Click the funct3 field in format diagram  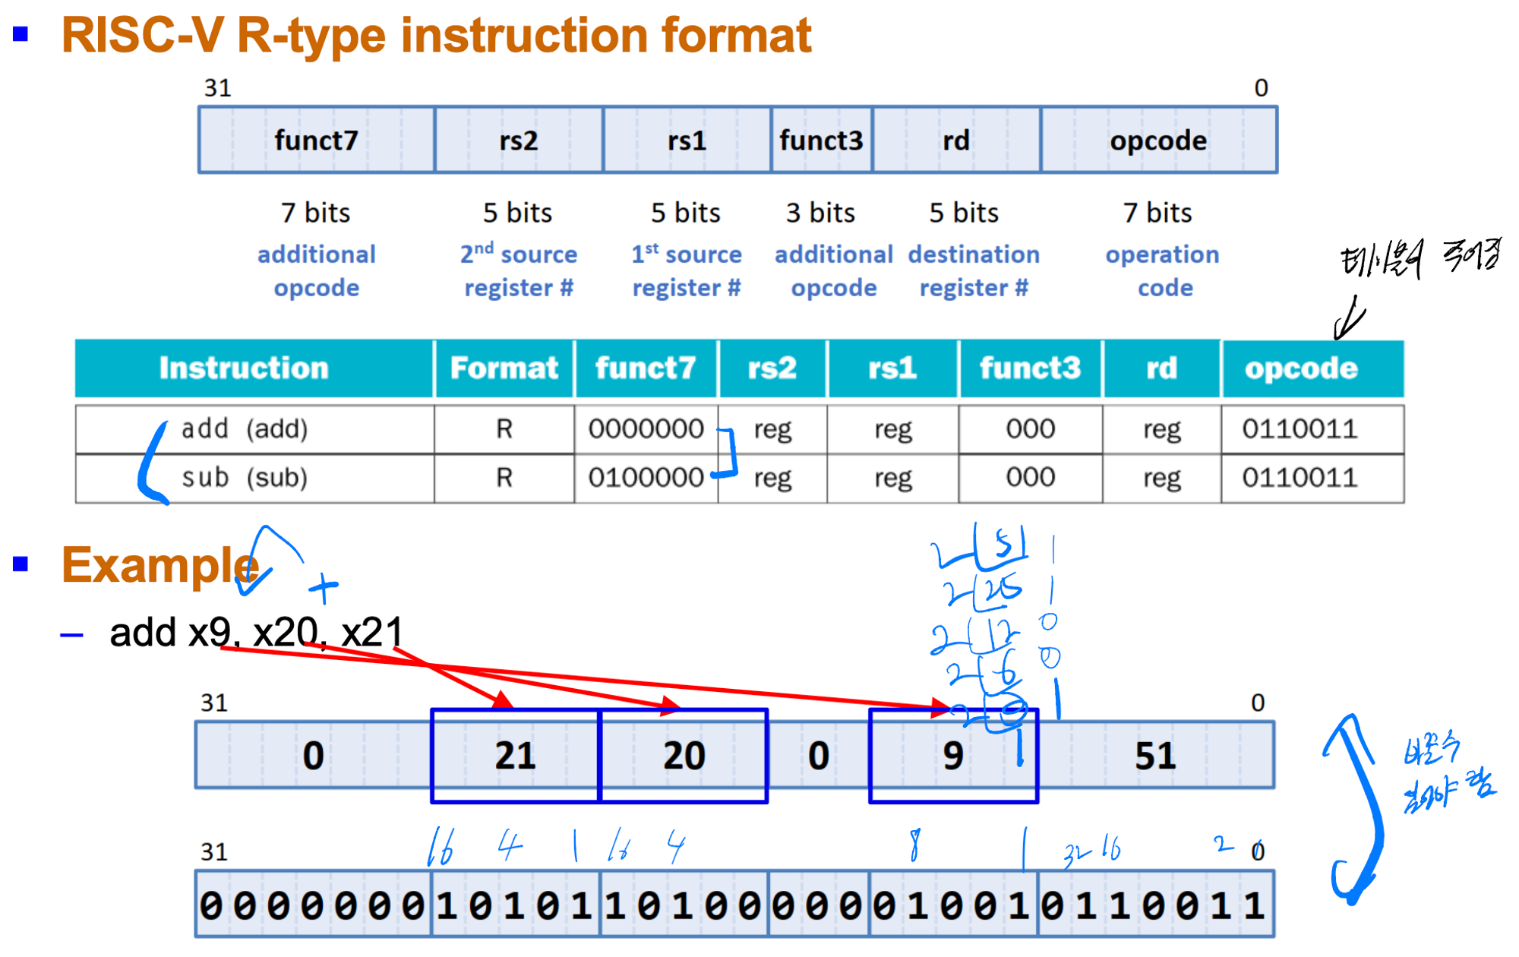tap(821, 141)
